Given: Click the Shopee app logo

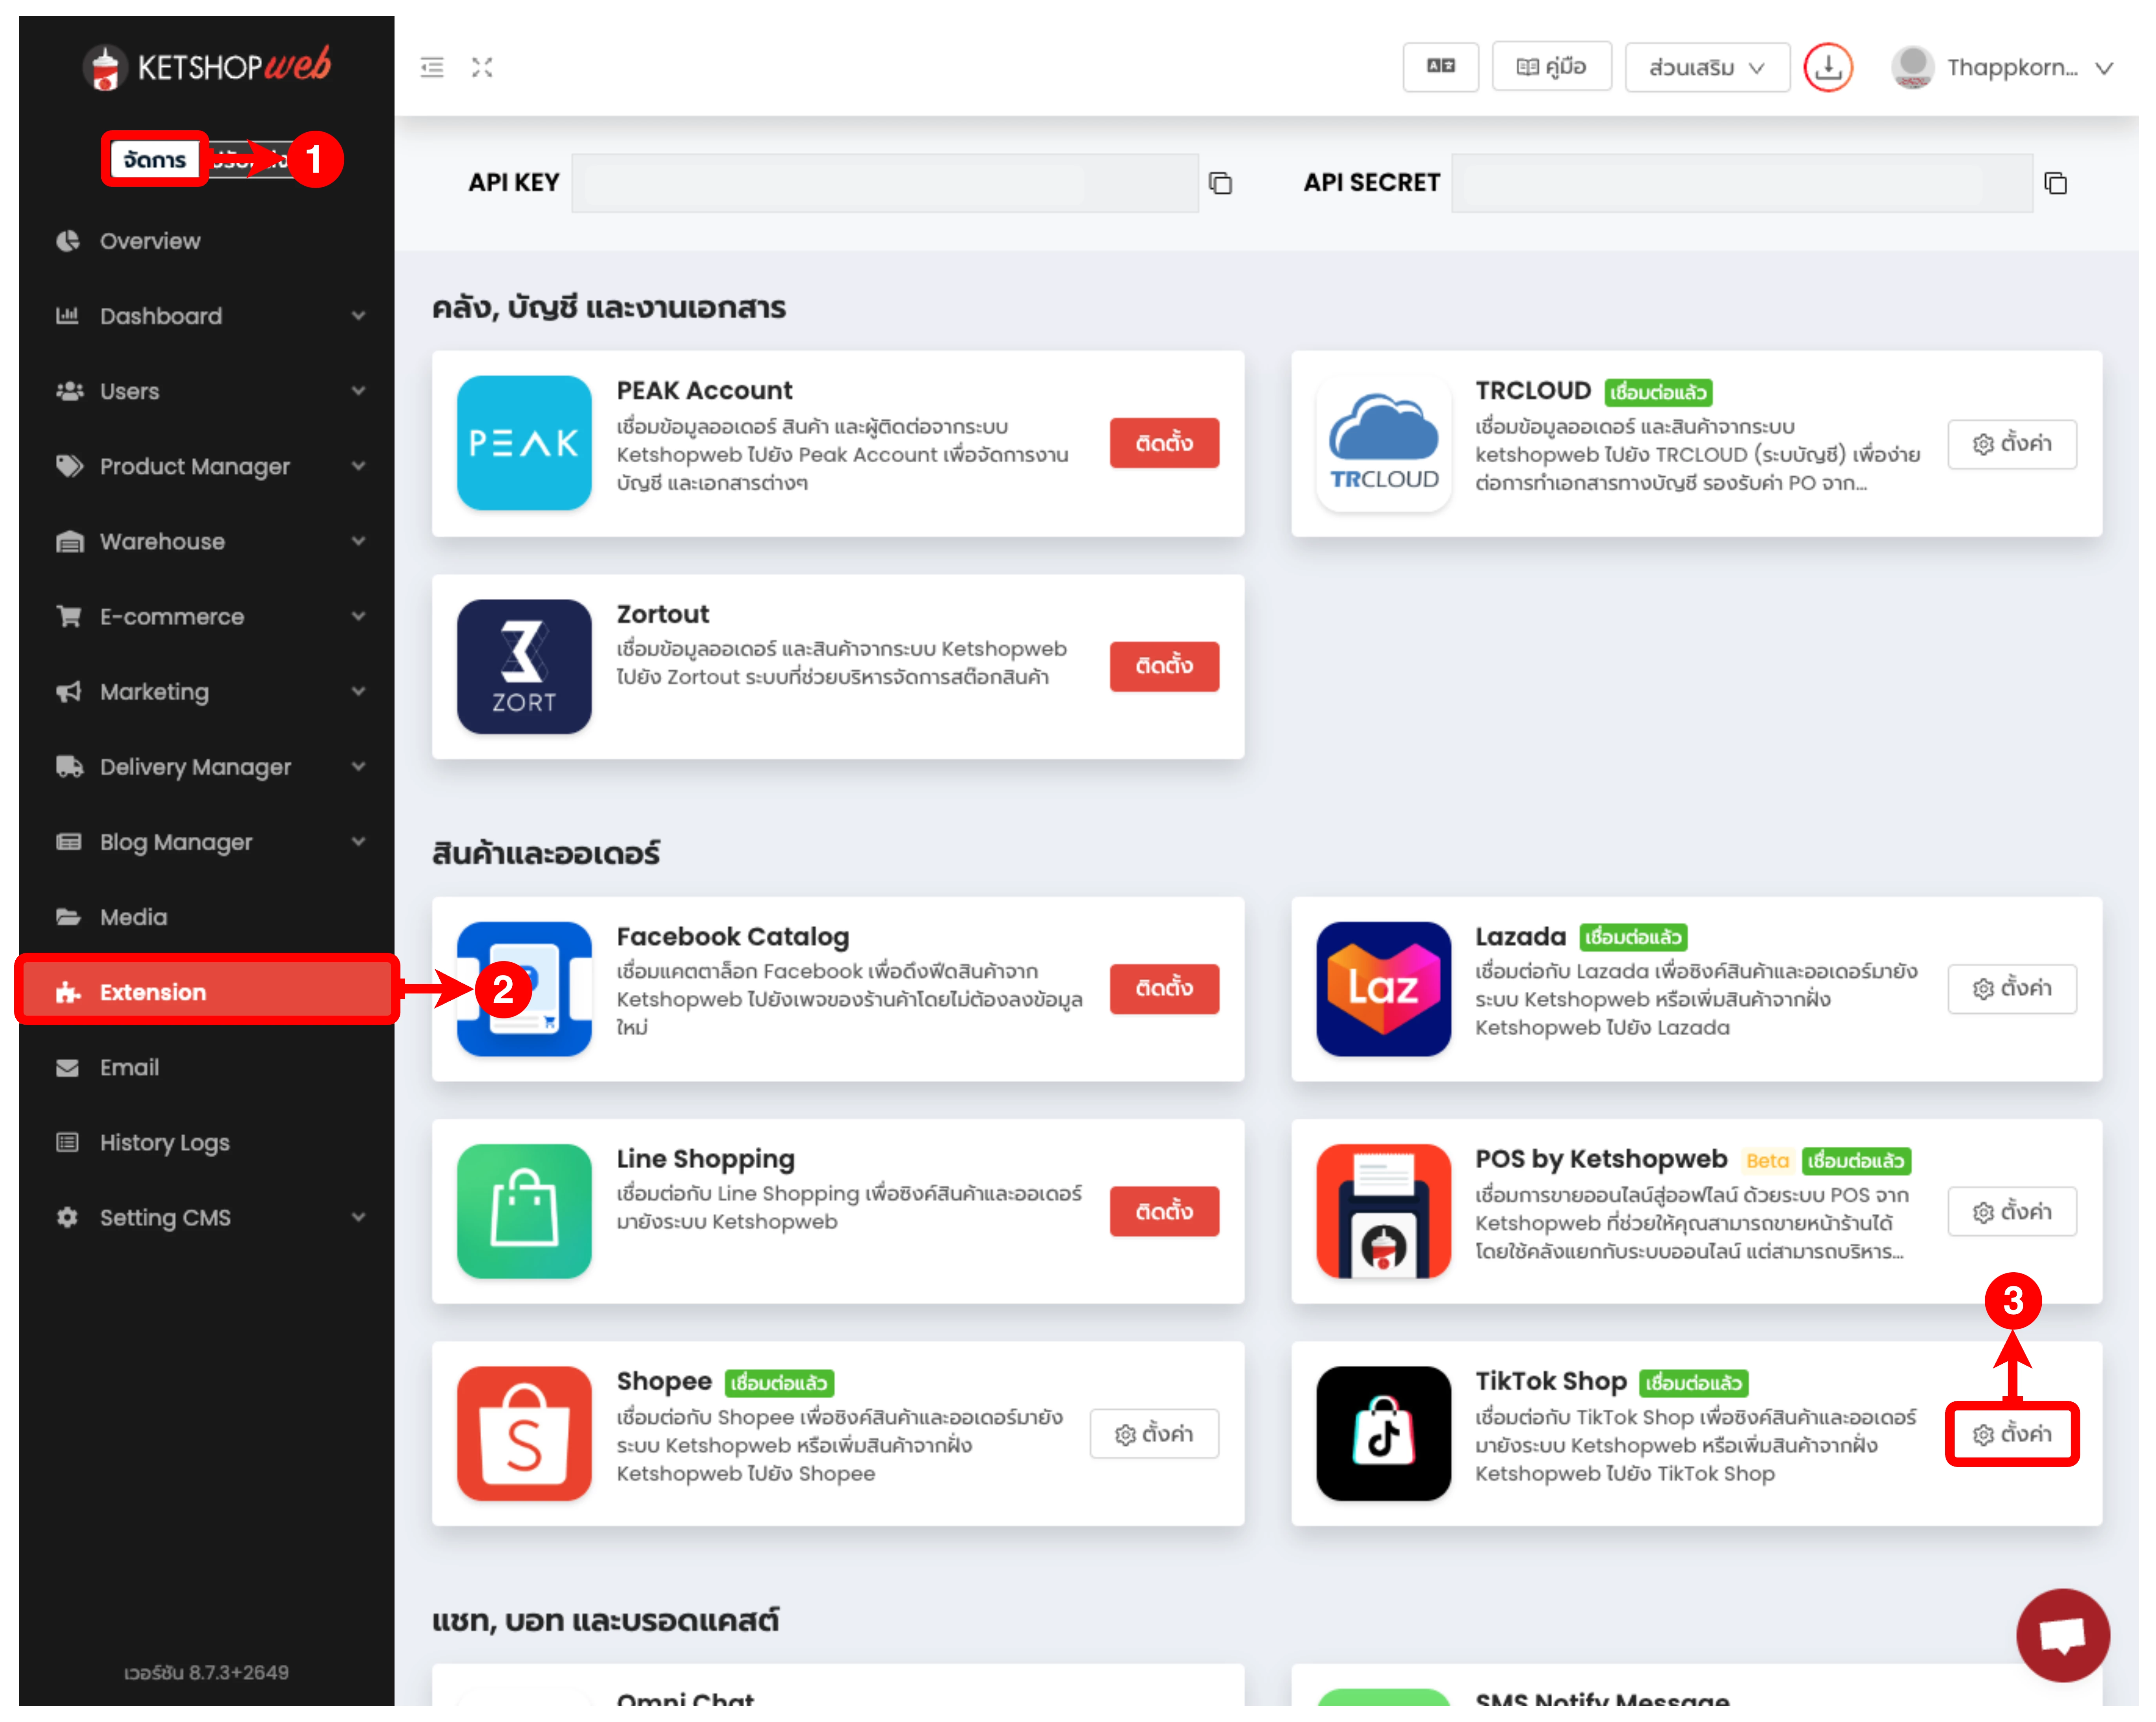Looking at the screenshot, I should 524,1433.
